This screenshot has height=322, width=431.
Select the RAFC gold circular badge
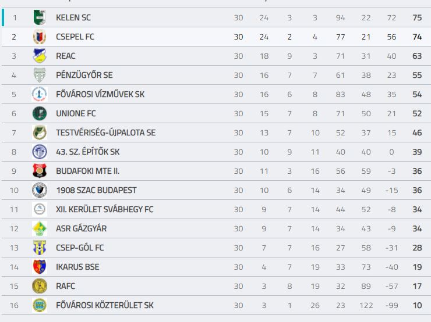click(40, 286)
